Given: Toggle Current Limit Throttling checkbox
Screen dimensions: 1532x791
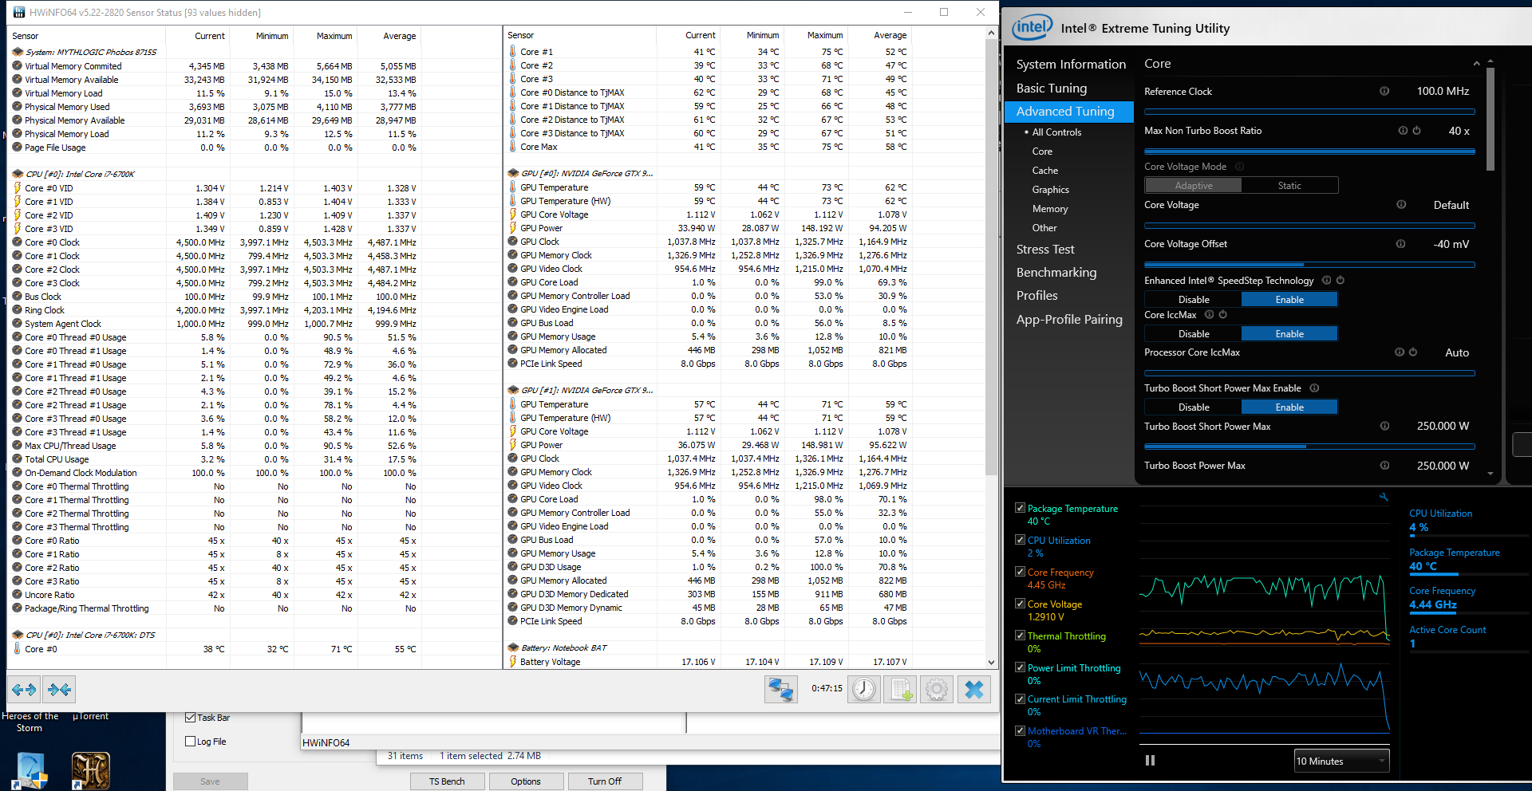Looking at the screenshot, I should [1020, 699].
